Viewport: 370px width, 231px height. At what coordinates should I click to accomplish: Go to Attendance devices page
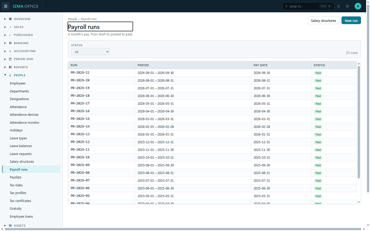pos(31,115)
